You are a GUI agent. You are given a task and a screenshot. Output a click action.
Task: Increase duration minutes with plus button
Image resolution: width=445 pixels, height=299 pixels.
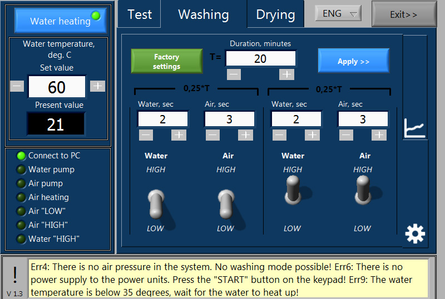tap(286, 74)
